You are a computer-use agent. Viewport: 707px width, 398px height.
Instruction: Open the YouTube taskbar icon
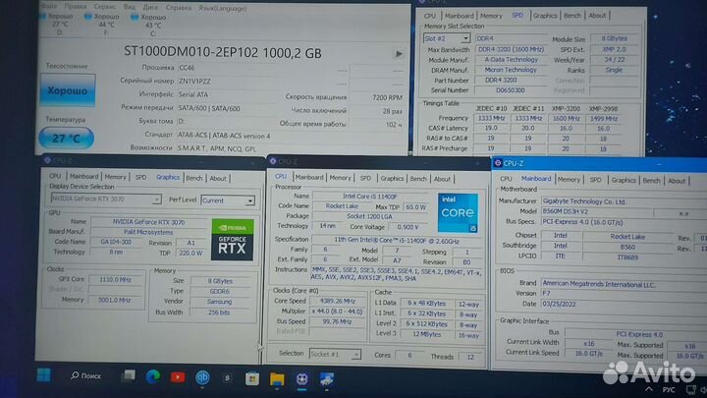(178, 377)
